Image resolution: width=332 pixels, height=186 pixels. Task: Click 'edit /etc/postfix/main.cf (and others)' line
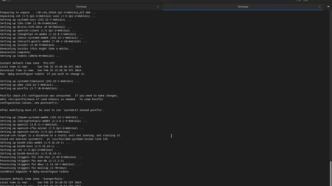point(51,99)
